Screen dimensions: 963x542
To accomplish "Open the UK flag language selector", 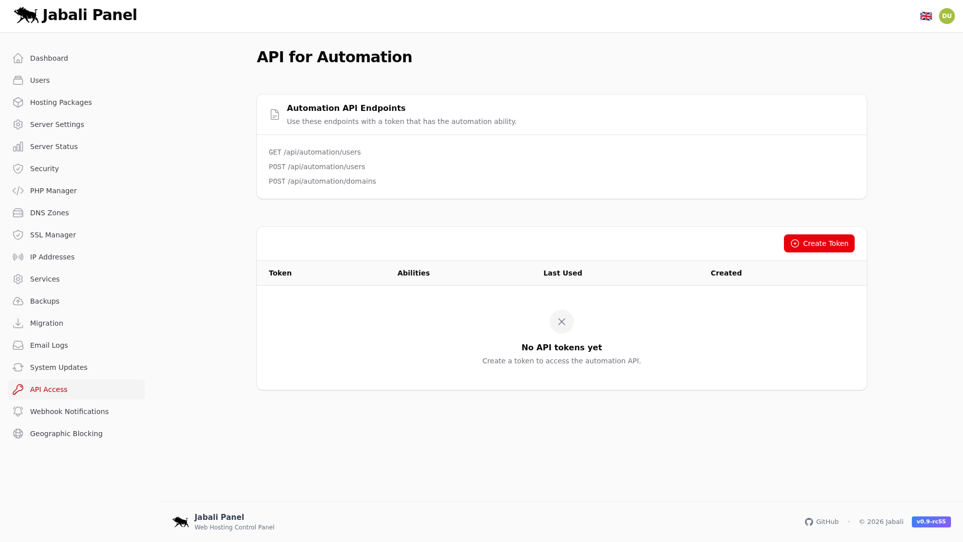I will pyautogui.click(x=926, y=16).
